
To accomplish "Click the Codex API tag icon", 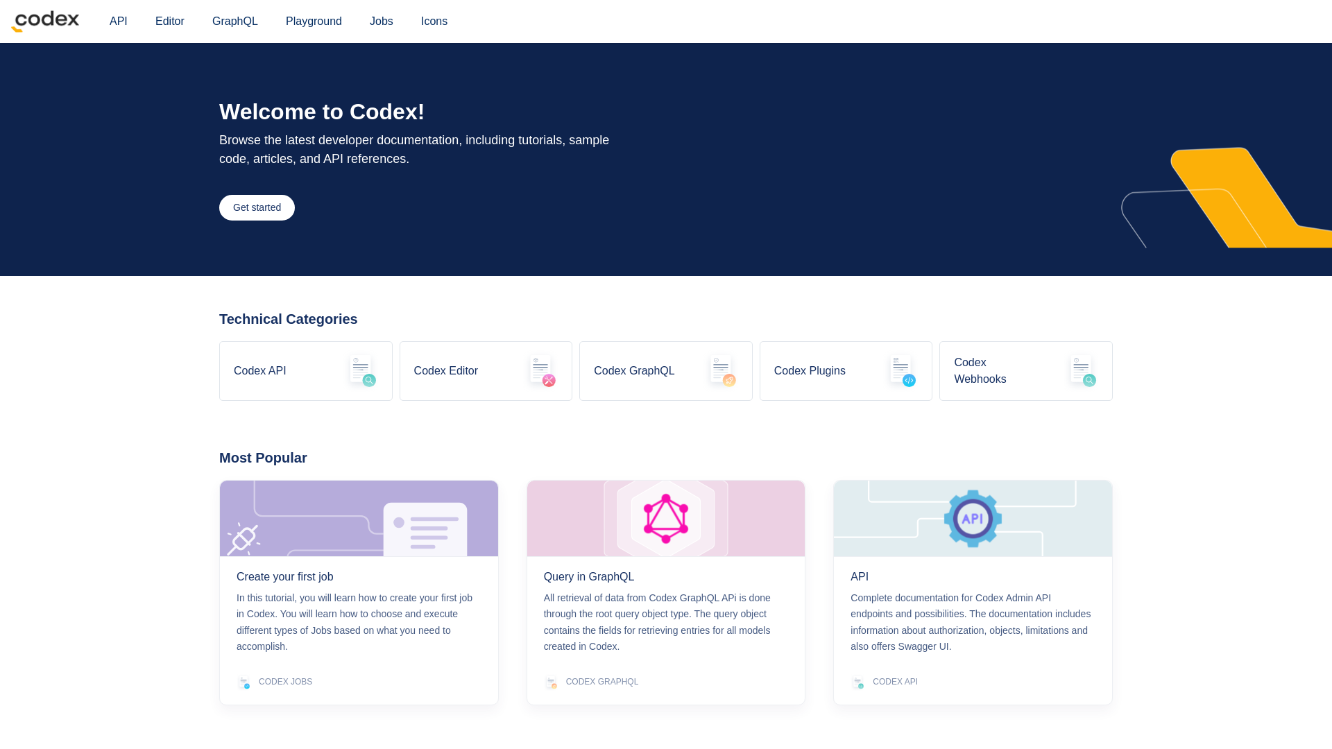I will coord(857,682).
